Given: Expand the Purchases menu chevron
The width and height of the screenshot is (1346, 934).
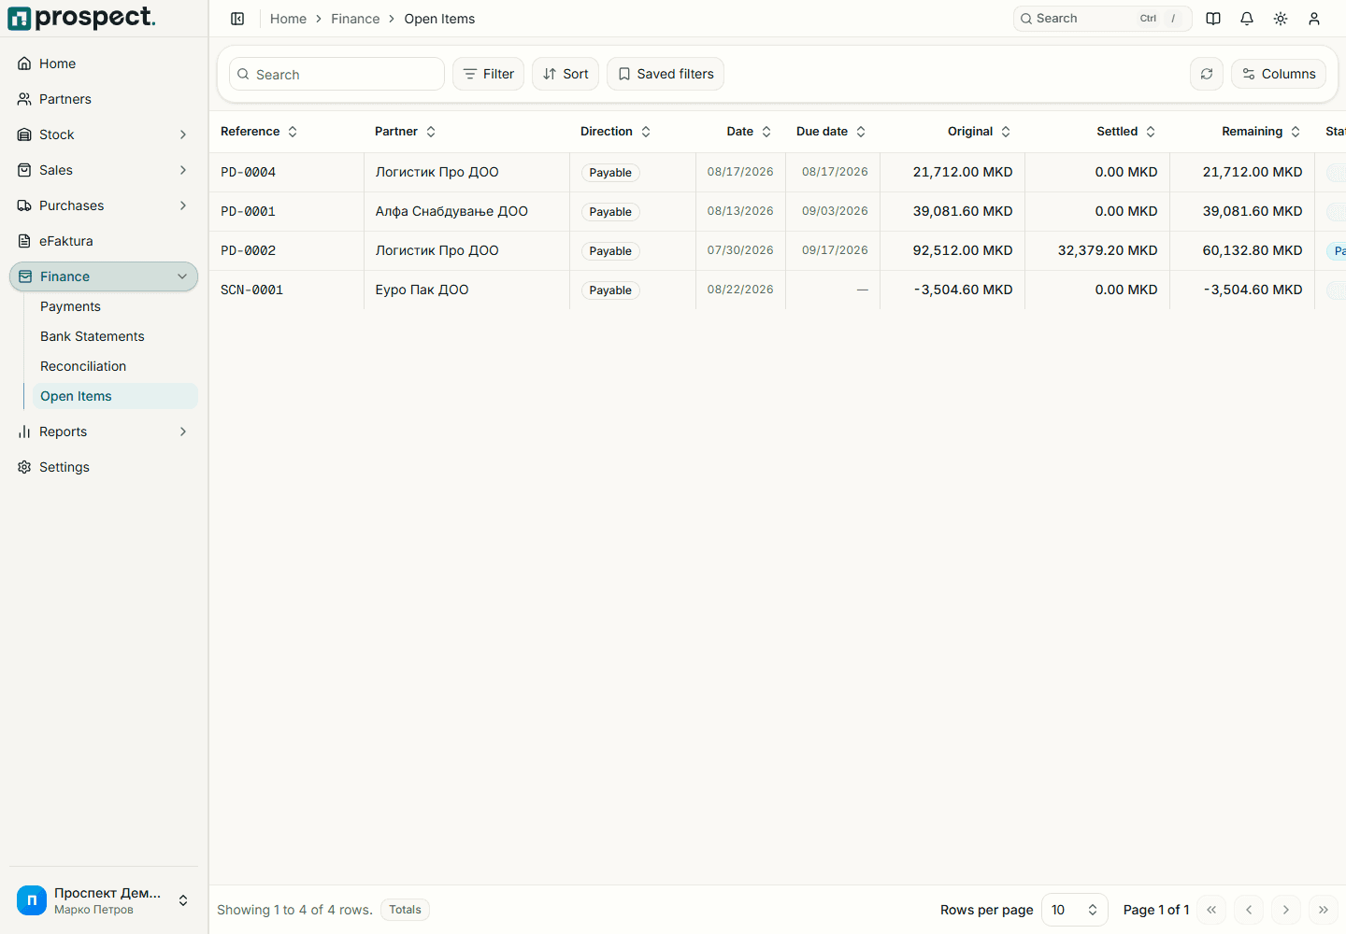Looking at the screenshot, I should click(183, 205).
